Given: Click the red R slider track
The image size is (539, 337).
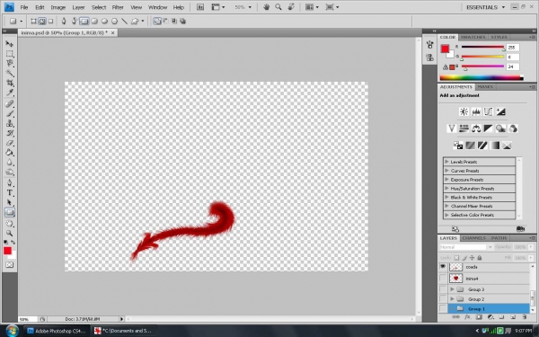Looking at the screenshot, I should [482, 47].
